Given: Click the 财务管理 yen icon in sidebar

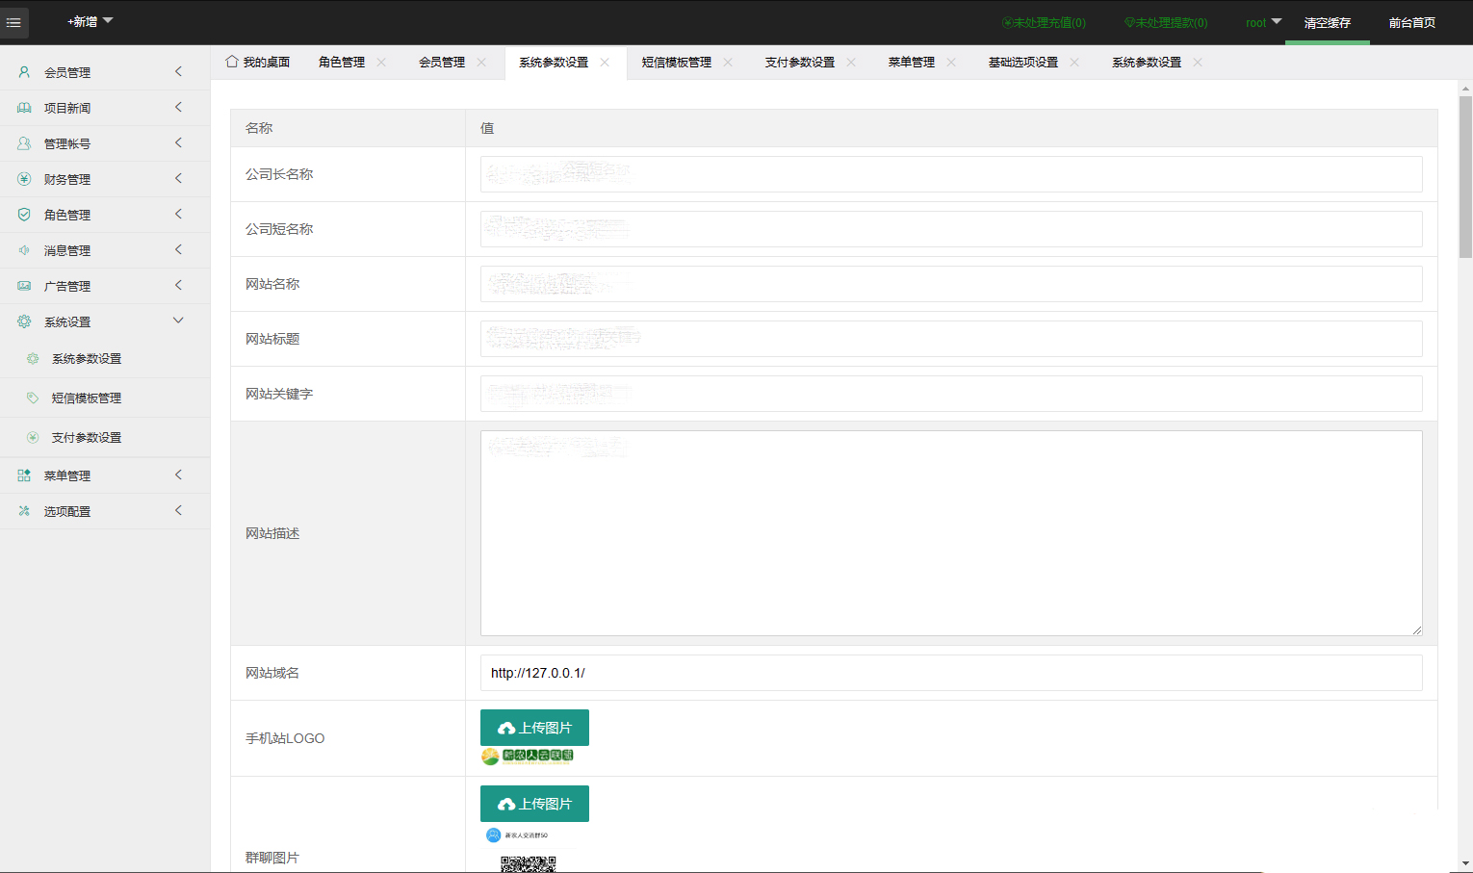Looking at the screenshot, I should [x=24, y=179].
